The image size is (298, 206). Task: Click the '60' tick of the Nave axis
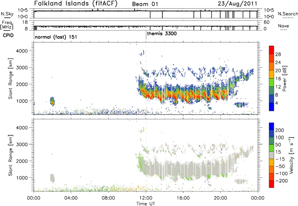pos(267,22)
